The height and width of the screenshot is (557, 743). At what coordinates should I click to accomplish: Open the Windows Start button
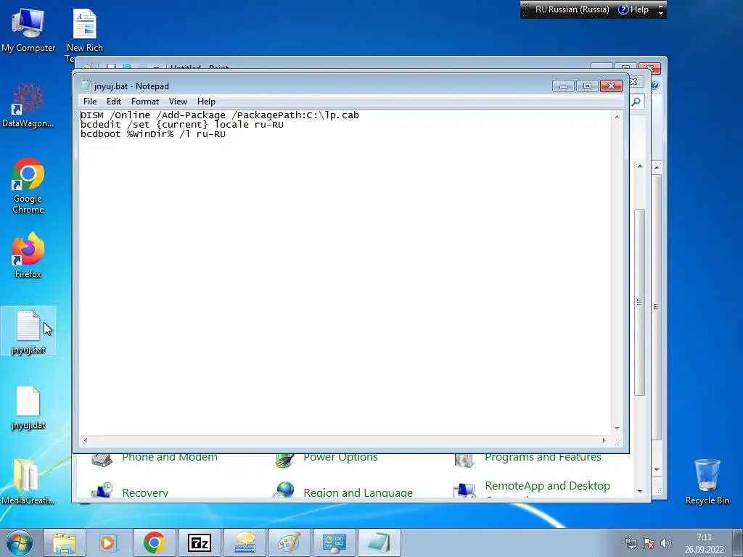20,542
